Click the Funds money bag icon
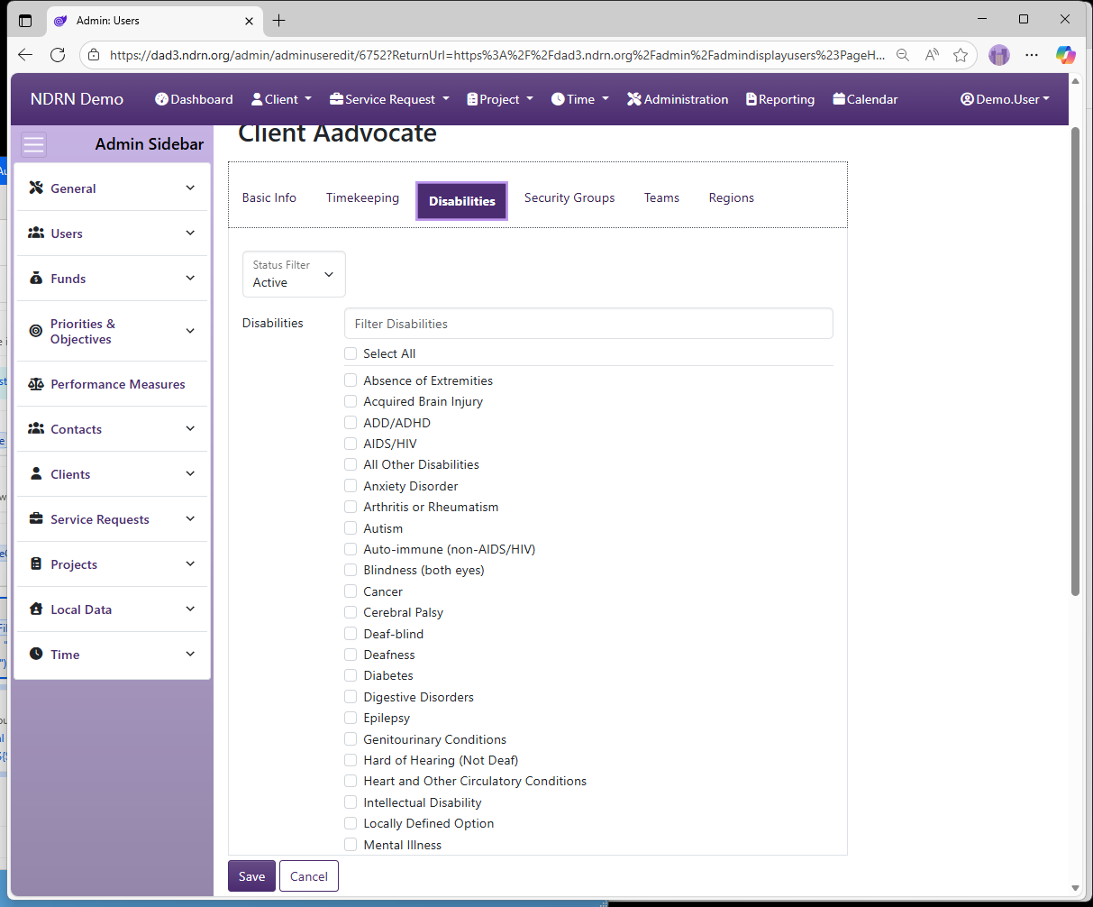Image resolution: width=1093 pixels, height=907 pixels. click(x=36, y=278)
